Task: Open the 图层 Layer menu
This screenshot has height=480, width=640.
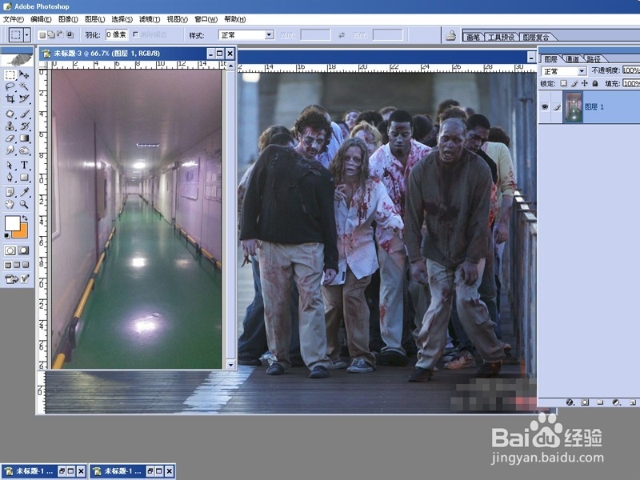Action: (94, 19)
